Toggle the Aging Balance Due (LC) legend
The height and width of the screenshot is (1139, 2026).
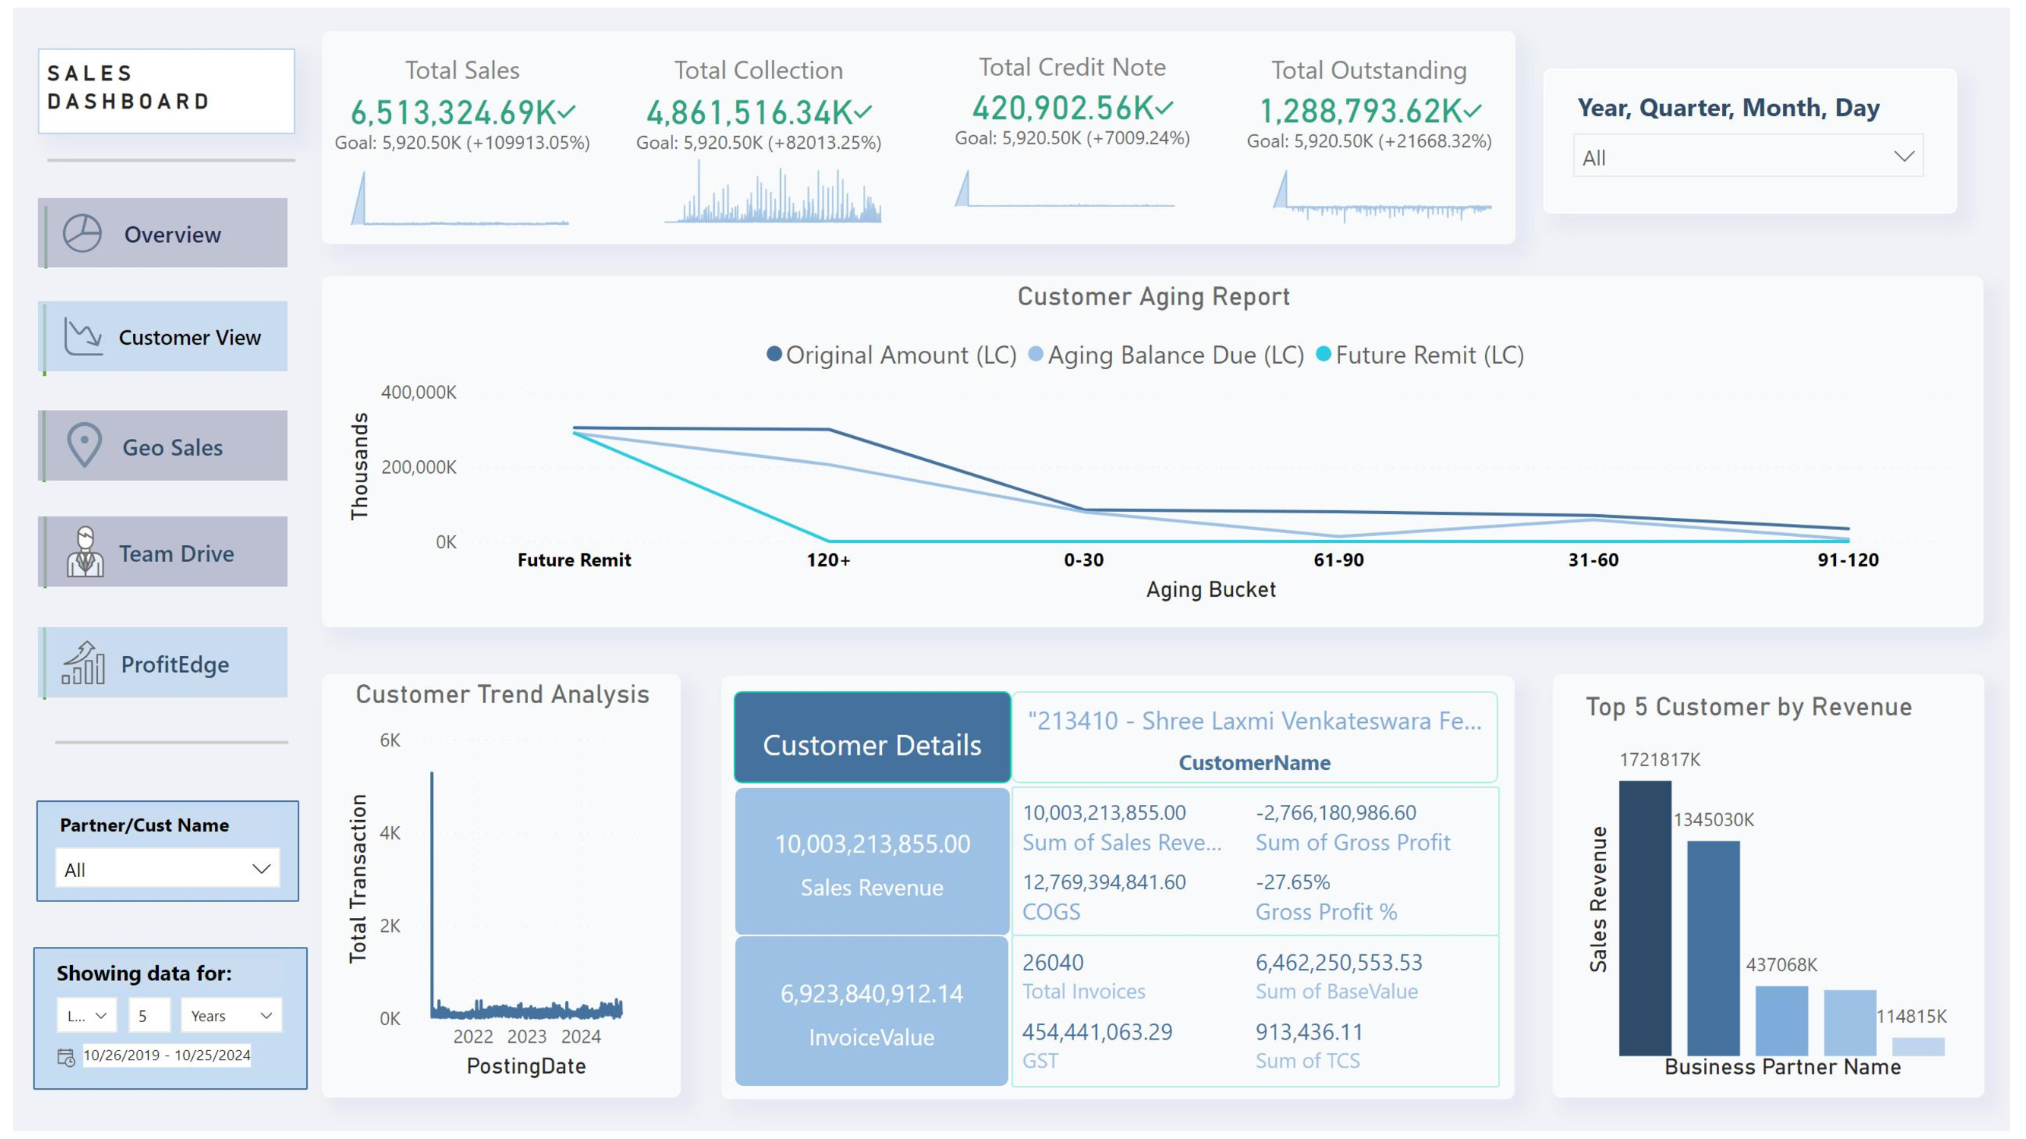click(1168, 355)
